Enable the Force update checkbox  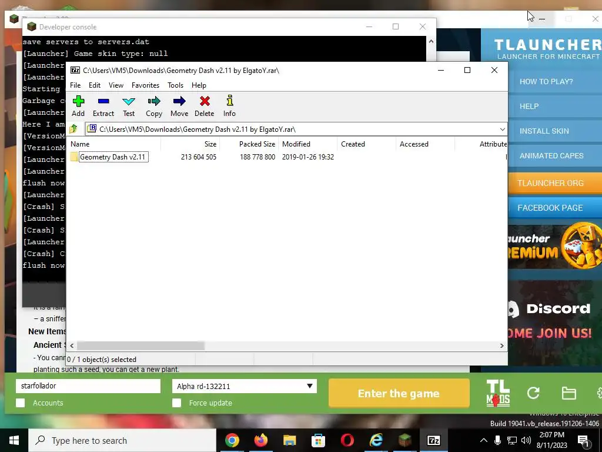point(176,403)
